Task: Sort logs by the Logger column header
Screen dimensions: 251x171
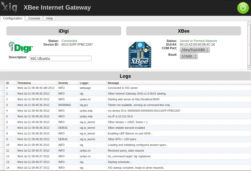Action: click(x=93, y=83)
